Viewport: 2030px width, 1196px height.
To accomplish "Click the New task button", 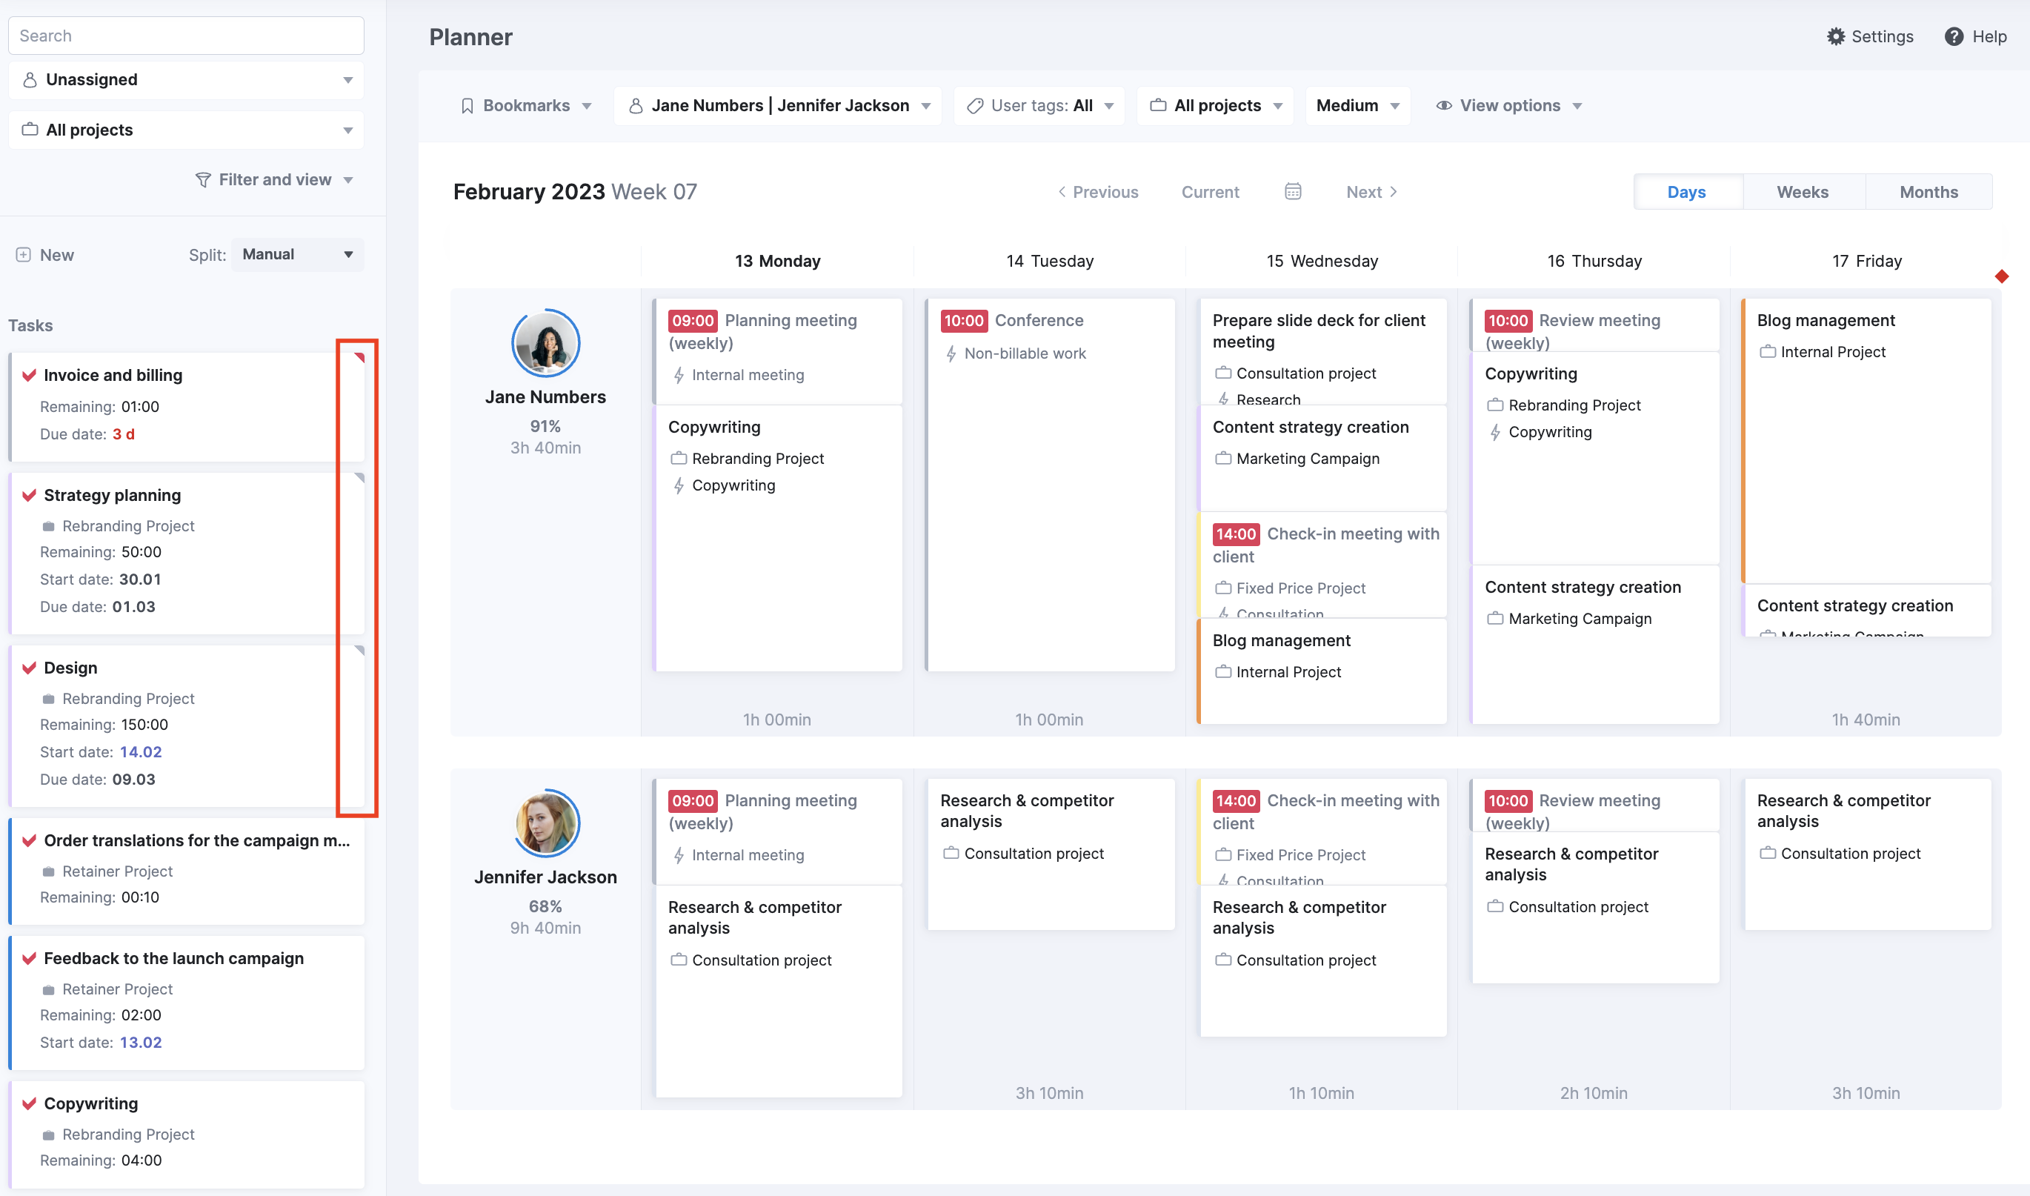I will coord(45,255).
